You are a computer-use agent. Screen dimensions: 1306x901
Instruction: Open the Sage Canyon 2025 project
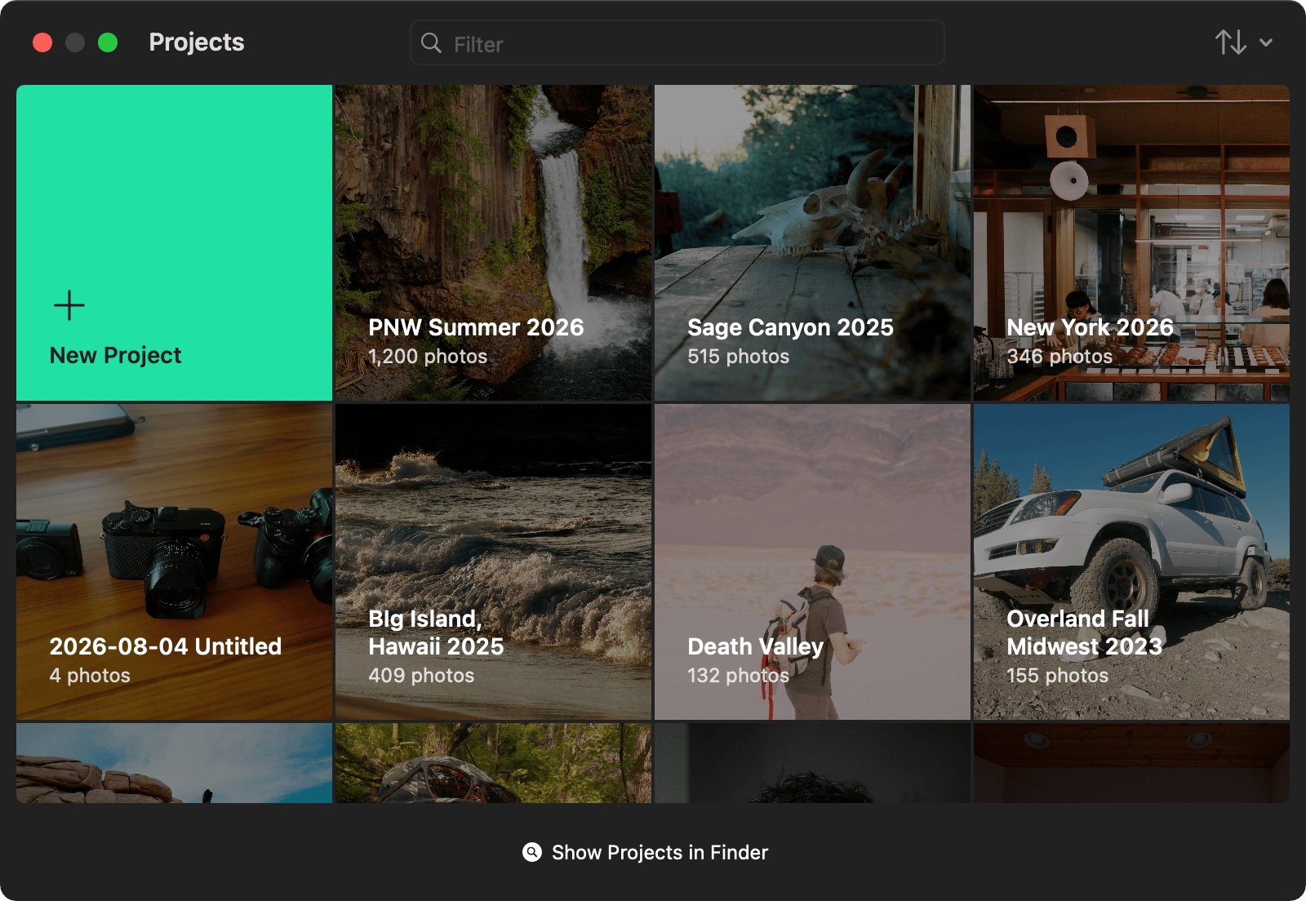click(812, 243)
